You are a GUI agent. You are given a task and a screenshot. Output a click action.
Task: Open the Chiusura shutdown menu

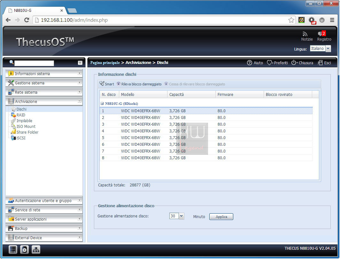tap(302, 63)
